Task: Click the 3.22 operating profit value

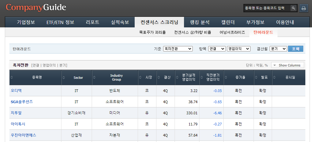Action: click(x=194, y=91)
